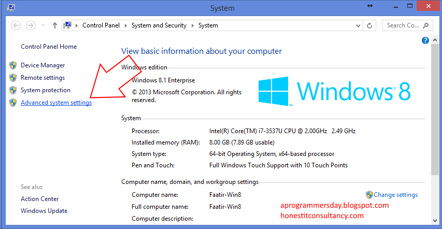Go forward with the Forward arrow button

click(31, 25)
